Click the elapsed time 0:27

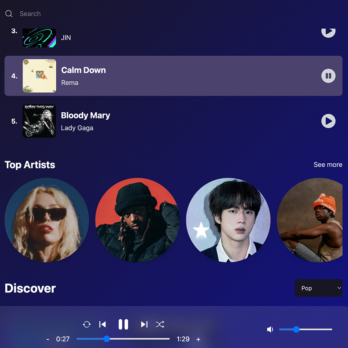[x=63, y=339]
